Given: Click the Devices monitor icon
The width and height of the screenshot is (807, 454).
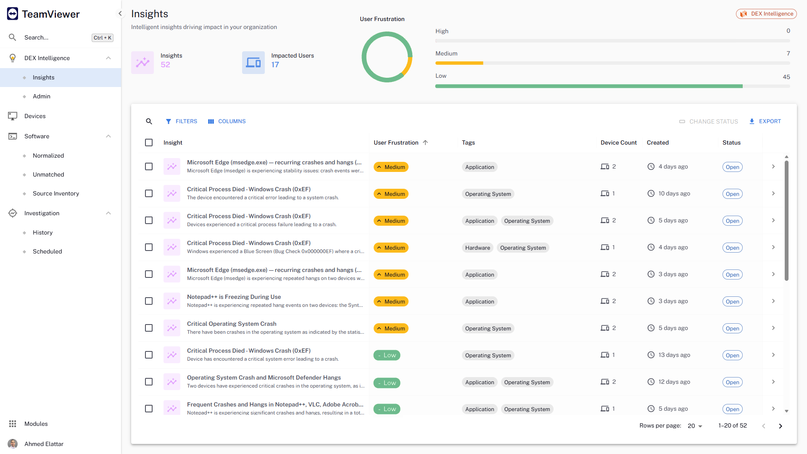Looking at the screenshot, I should 13,116.
